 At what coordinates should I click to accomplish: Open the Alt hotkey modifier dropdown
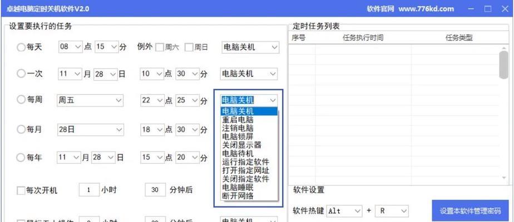pyautogui.click(x=344, y=211)
